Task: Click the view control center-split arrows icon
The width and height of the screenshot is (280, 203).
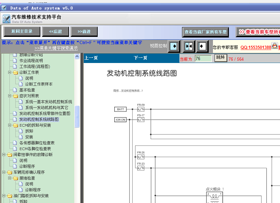Action: tap(189, 46)
